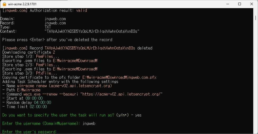Click the win-acme padlock icon in title bar
This screenshot has width=258, height=134.
point(4,4)
